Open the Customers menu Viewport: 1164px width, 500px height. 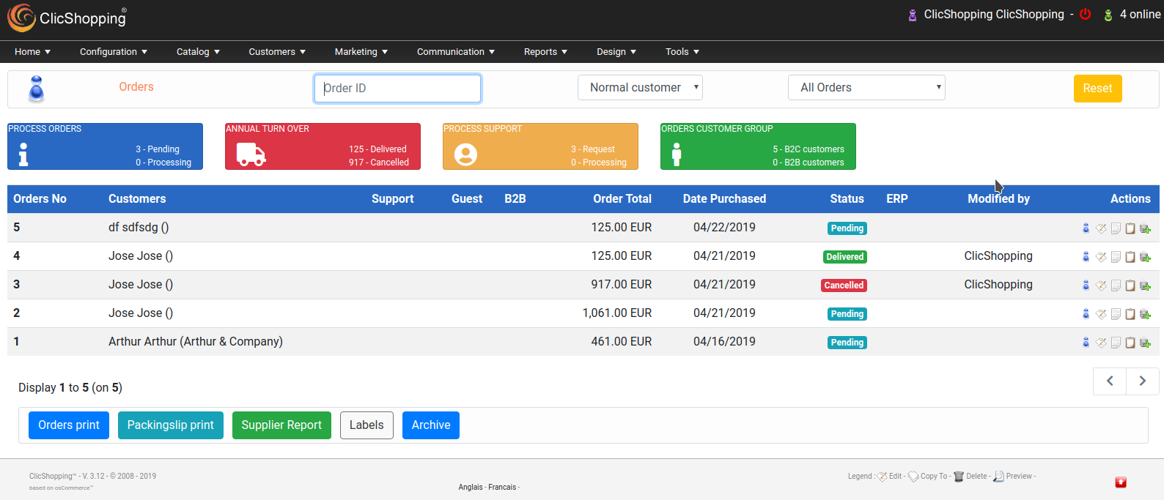tap(277, 51)
